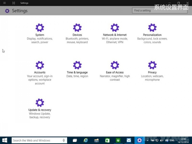192x144 pixels.
Task: Open the Windows Start button
Action: coord(5,140)
